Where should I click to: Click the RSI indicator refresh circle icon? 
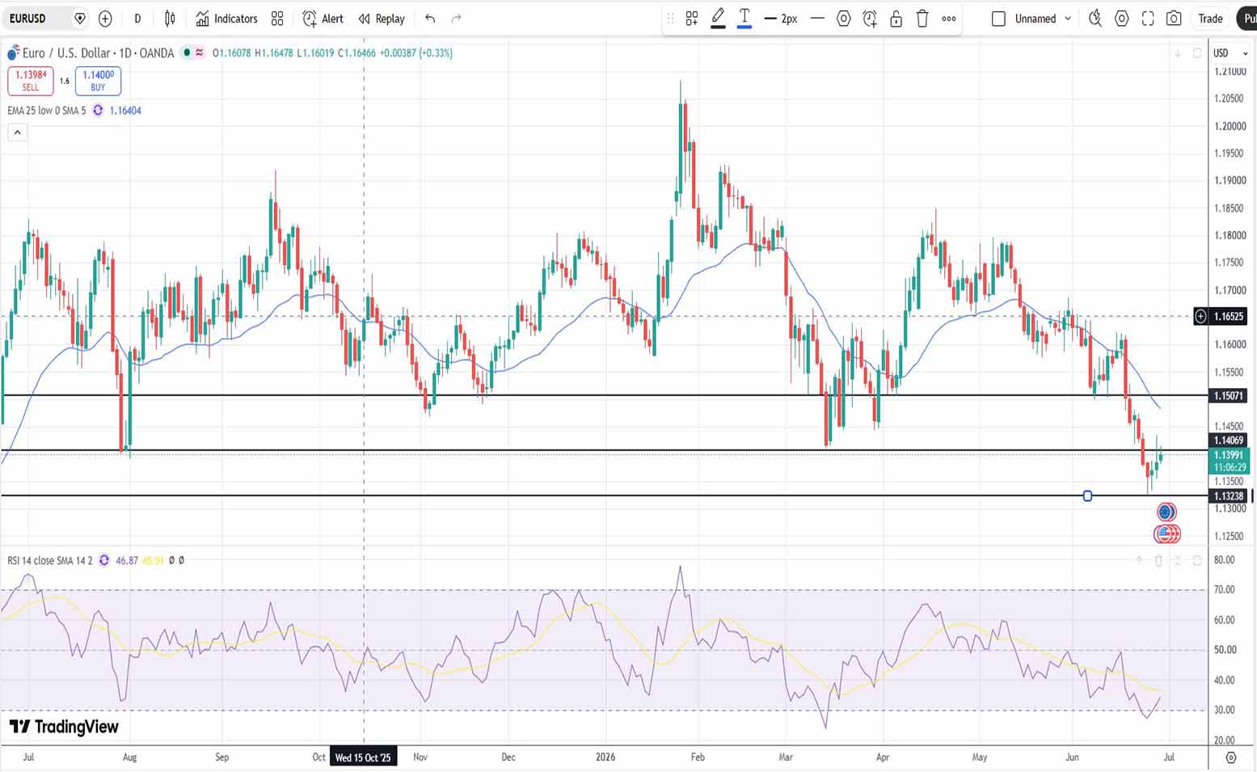(x=103, y=559)
